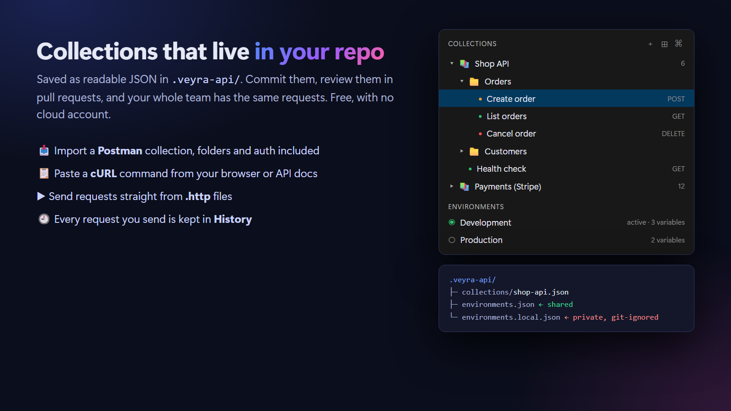731x411 pixels.
Task: Click the green dot beside Health check
Action: 470,169
